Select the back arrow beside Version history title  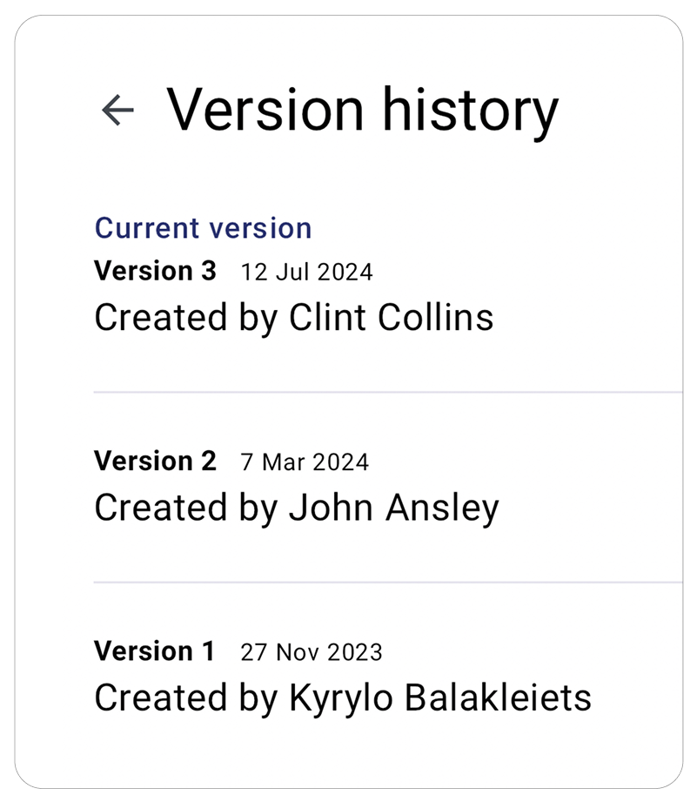117,108
